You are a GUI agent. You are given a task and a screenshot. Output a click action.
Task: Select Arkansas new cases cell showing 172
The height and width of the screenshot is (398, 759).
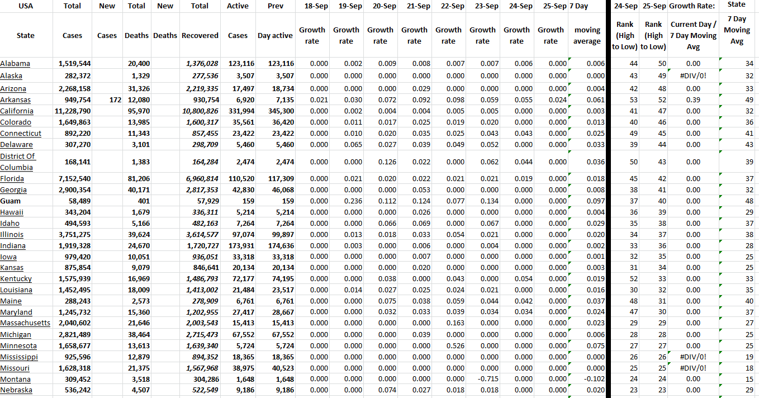pyautogui.click(x=107, y=100)
